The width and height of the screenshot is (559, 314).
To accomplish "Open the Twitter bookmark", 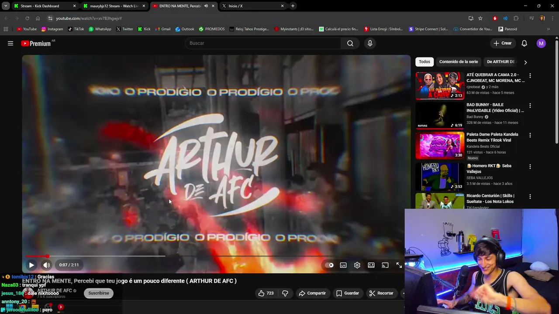I will tap(124, 29).
